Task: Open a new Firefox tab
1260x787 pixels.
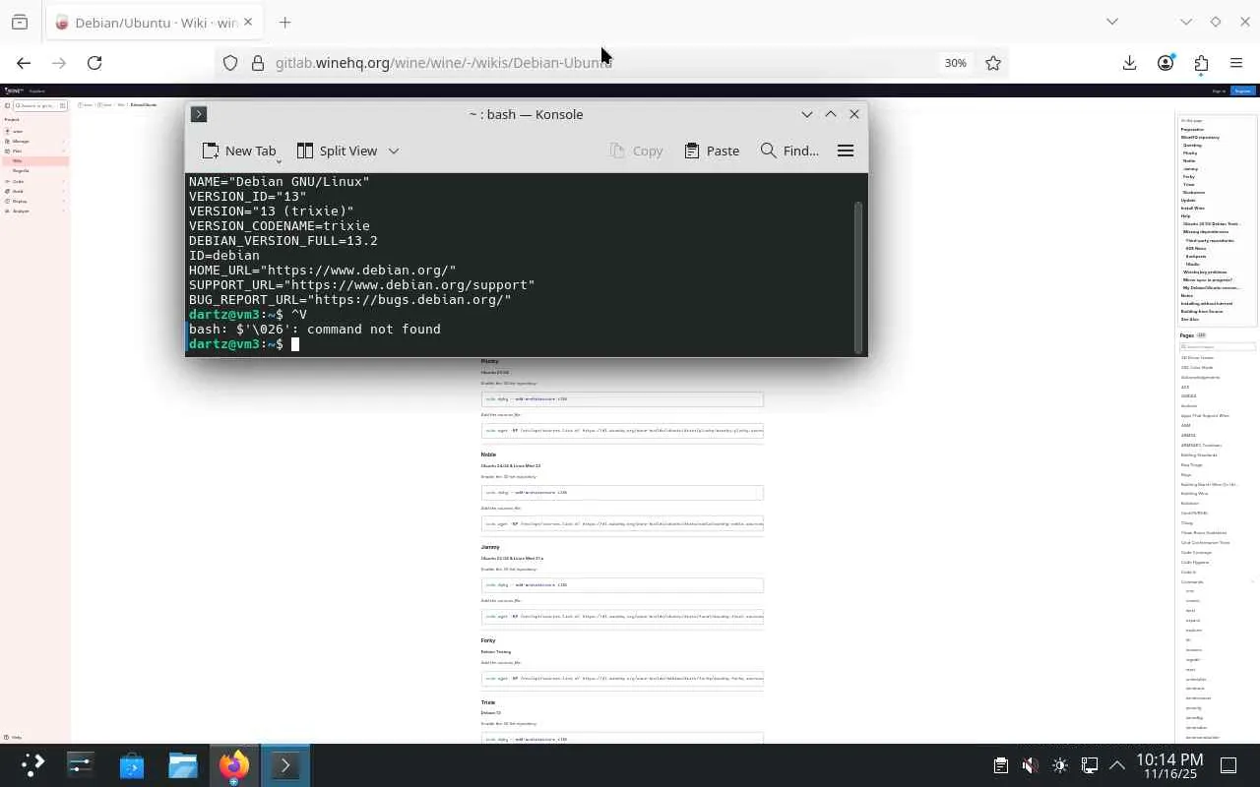Action: (x=284, y=22)
